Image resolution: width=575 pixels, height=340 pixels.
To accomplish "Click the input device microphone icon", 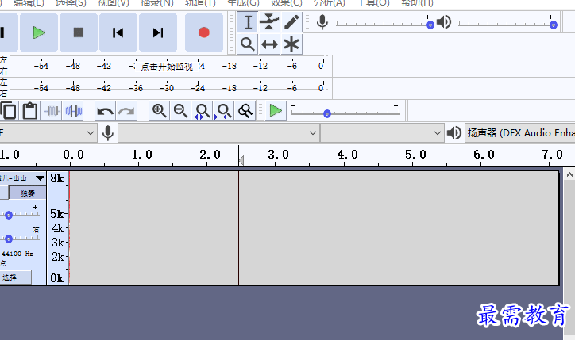I will point(108,133).
